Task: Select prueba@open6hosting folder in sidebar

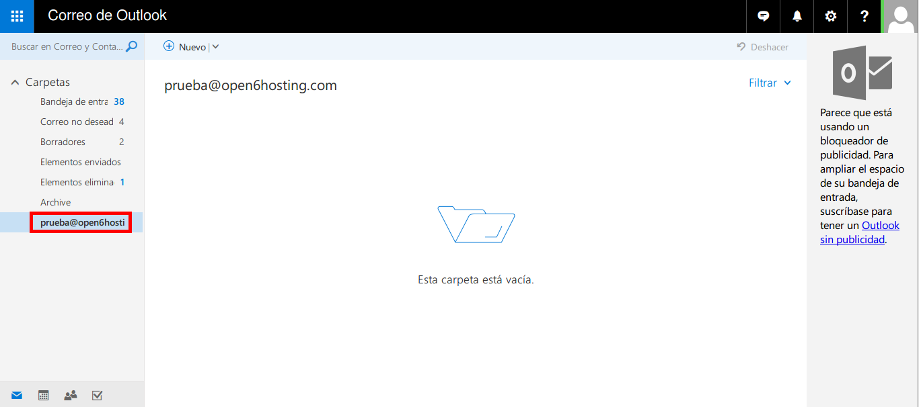Action: (x=72, y=222)
